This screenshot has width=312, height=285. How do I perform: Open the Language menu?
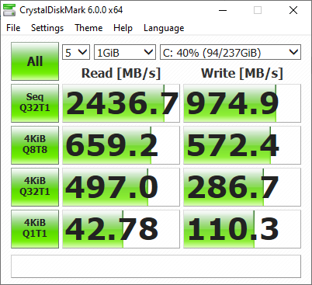(164, 28)
